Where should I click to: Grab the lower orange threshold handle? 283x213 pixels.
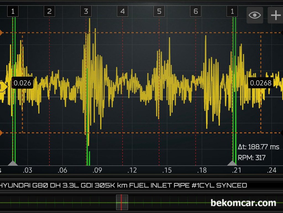(x=1, y=133)
